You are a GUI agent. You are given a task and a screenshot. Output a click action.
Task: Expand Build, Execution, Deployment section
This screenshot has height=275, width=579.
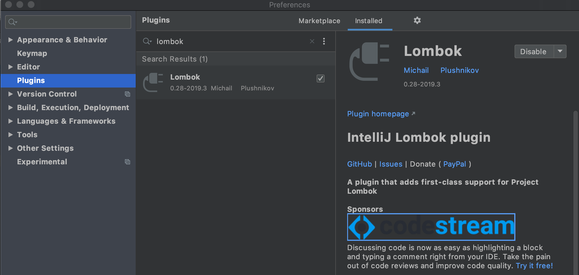point(10,108)
